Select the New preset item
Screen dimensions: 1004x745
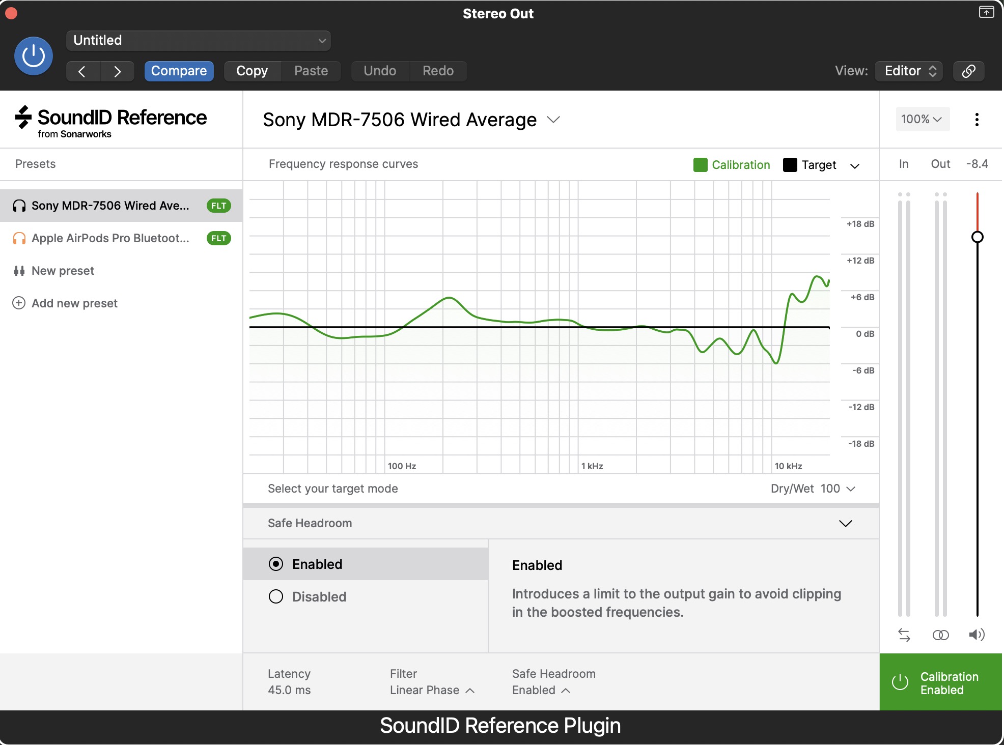click(63, 271)
